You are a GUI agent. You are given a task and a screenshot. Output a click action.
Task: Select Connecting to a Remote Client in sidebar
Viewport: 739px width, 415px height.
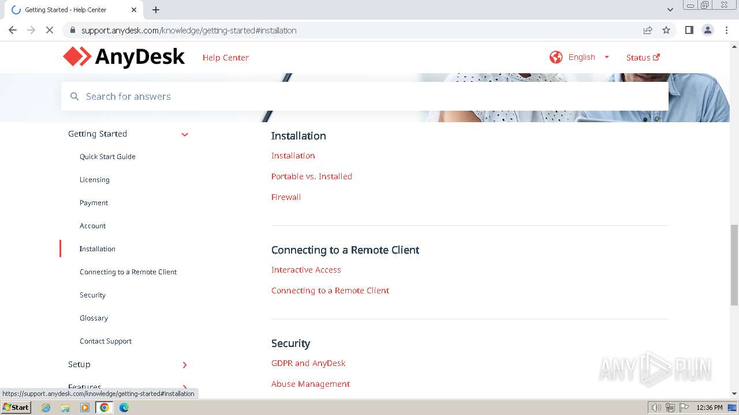pyautogui.click(x=128, y=272)
